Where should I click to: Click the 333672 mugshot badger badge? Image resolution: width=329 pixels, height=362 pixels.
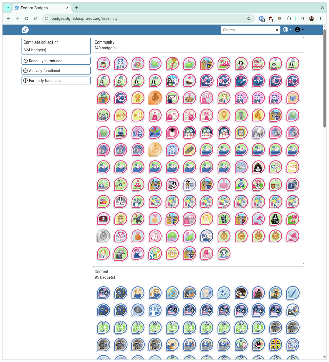[121, 202]
